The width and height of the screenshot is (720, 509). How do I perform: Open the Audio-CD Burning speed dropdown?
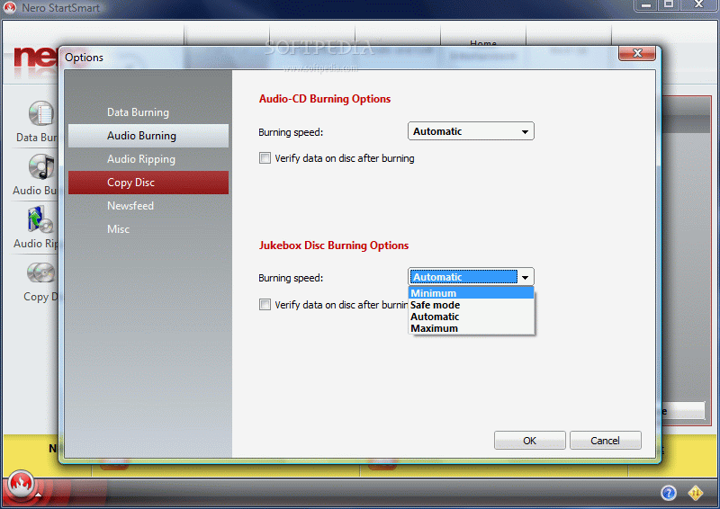pyautogui.click(x=471, y=131)
